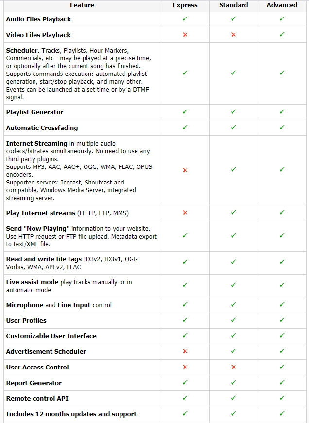Click the Feature column header

[82, 5]
